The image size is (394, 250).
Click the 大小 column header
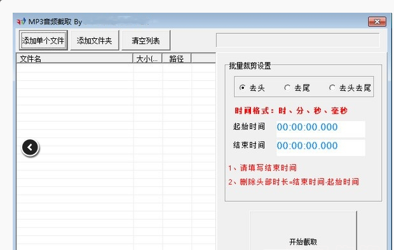(x=147, y=59)
